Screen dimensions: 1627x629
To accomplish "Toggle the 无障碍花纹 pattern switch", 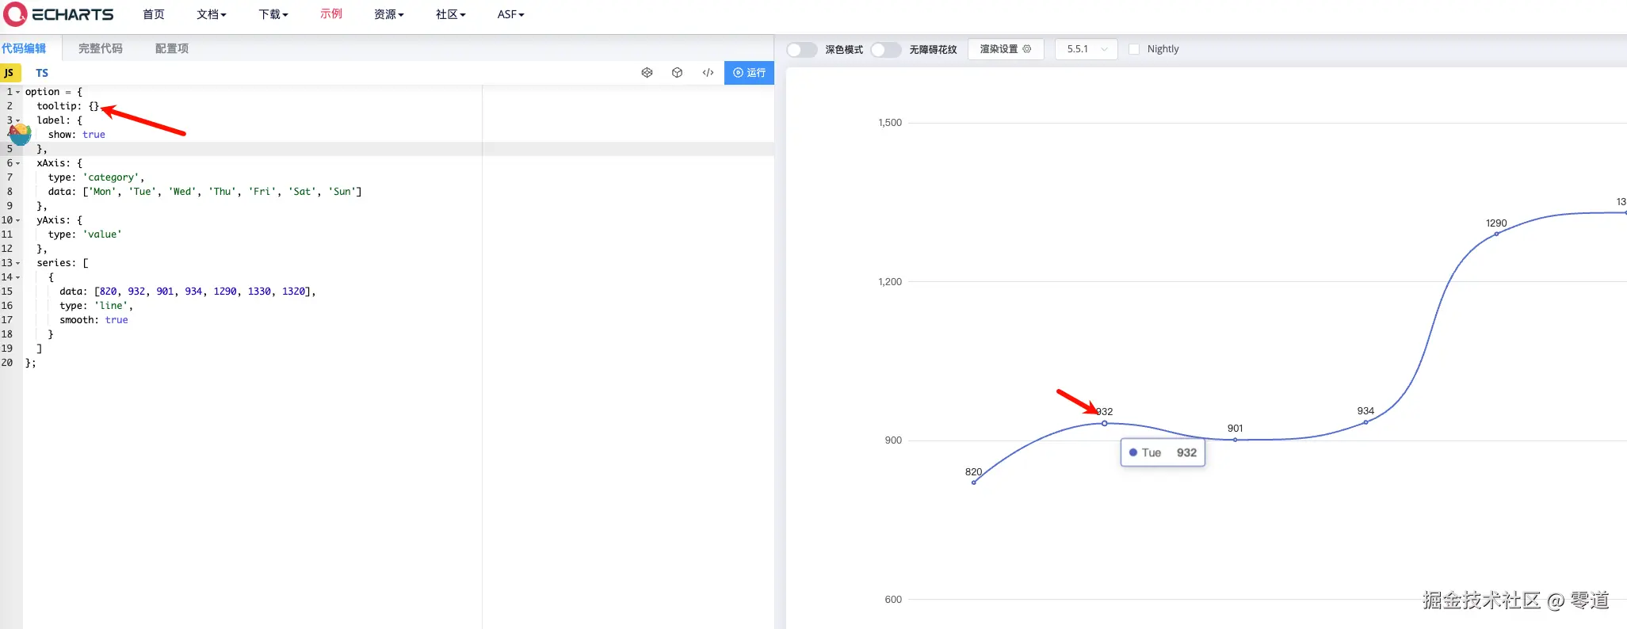I will pos(885,49).
